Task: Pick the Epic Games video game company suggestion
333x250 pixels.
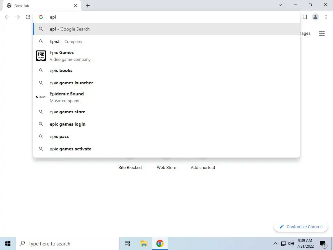Action: click(166, 56)
